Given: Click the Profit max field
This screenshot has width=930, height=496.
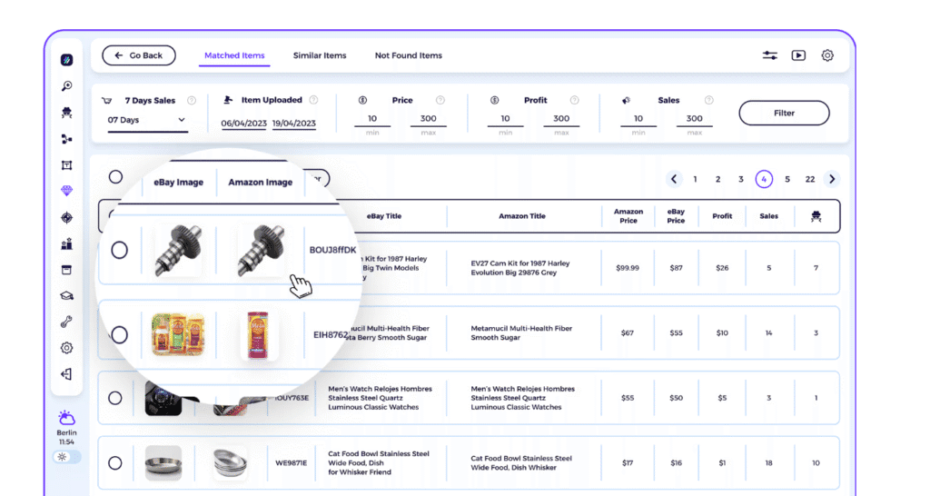Looking at the screenshot, I should (561, 119).
